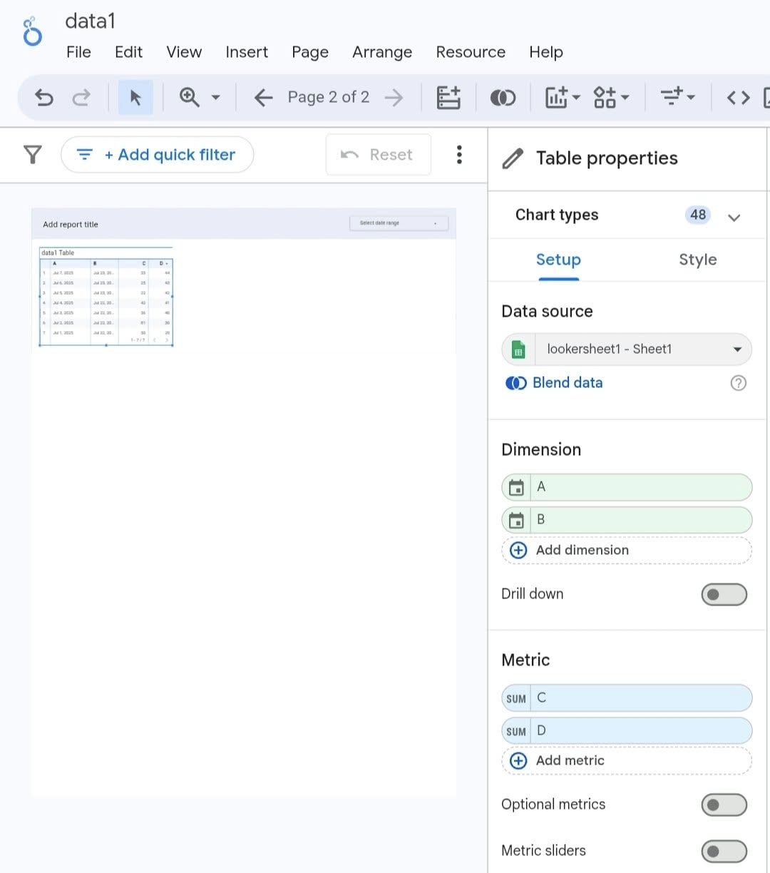Click the Add data icon
Image resolution: width=770 pixels, height=873 pixels.
[x=448, y=98]
